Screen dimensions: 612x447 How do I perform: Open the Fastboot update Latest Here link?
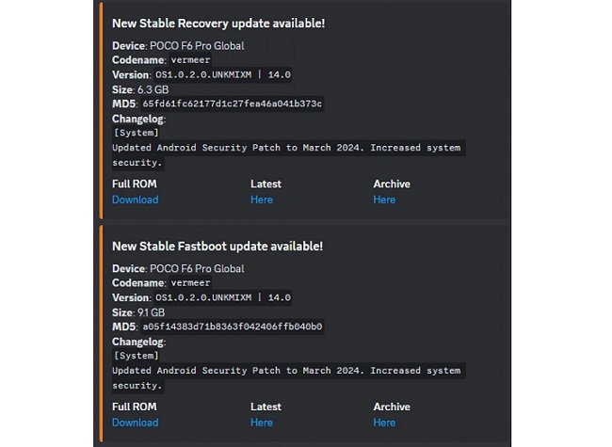pos(262,423)
